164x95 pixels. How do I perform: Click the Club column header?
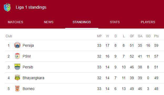point(9,36)
